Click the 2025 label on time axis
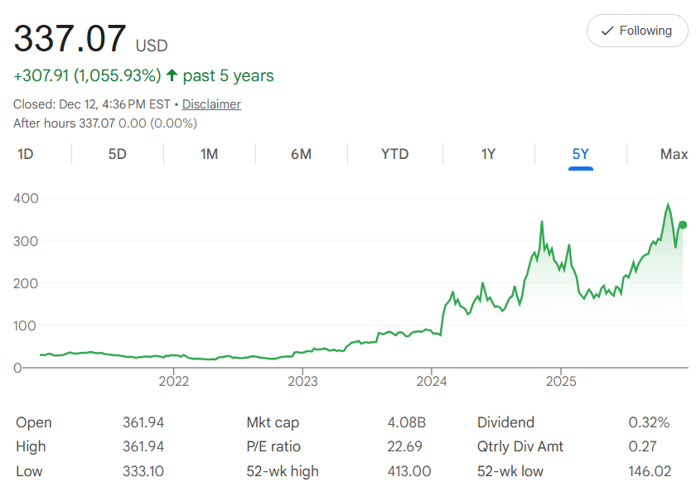The image size is (696, 487). (x=561, y=382)
